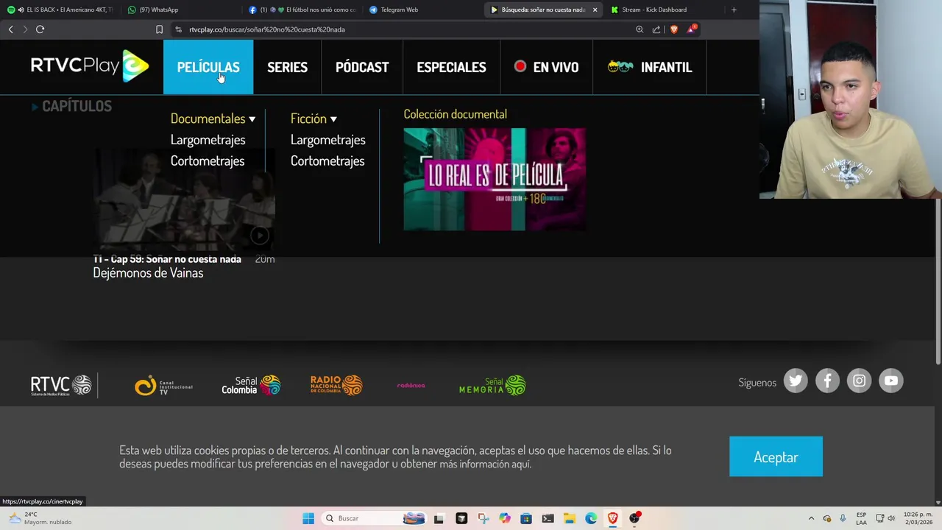Open OBS Studio from the taskbar
The image size is (942, 530).
[x=634, y=518]
